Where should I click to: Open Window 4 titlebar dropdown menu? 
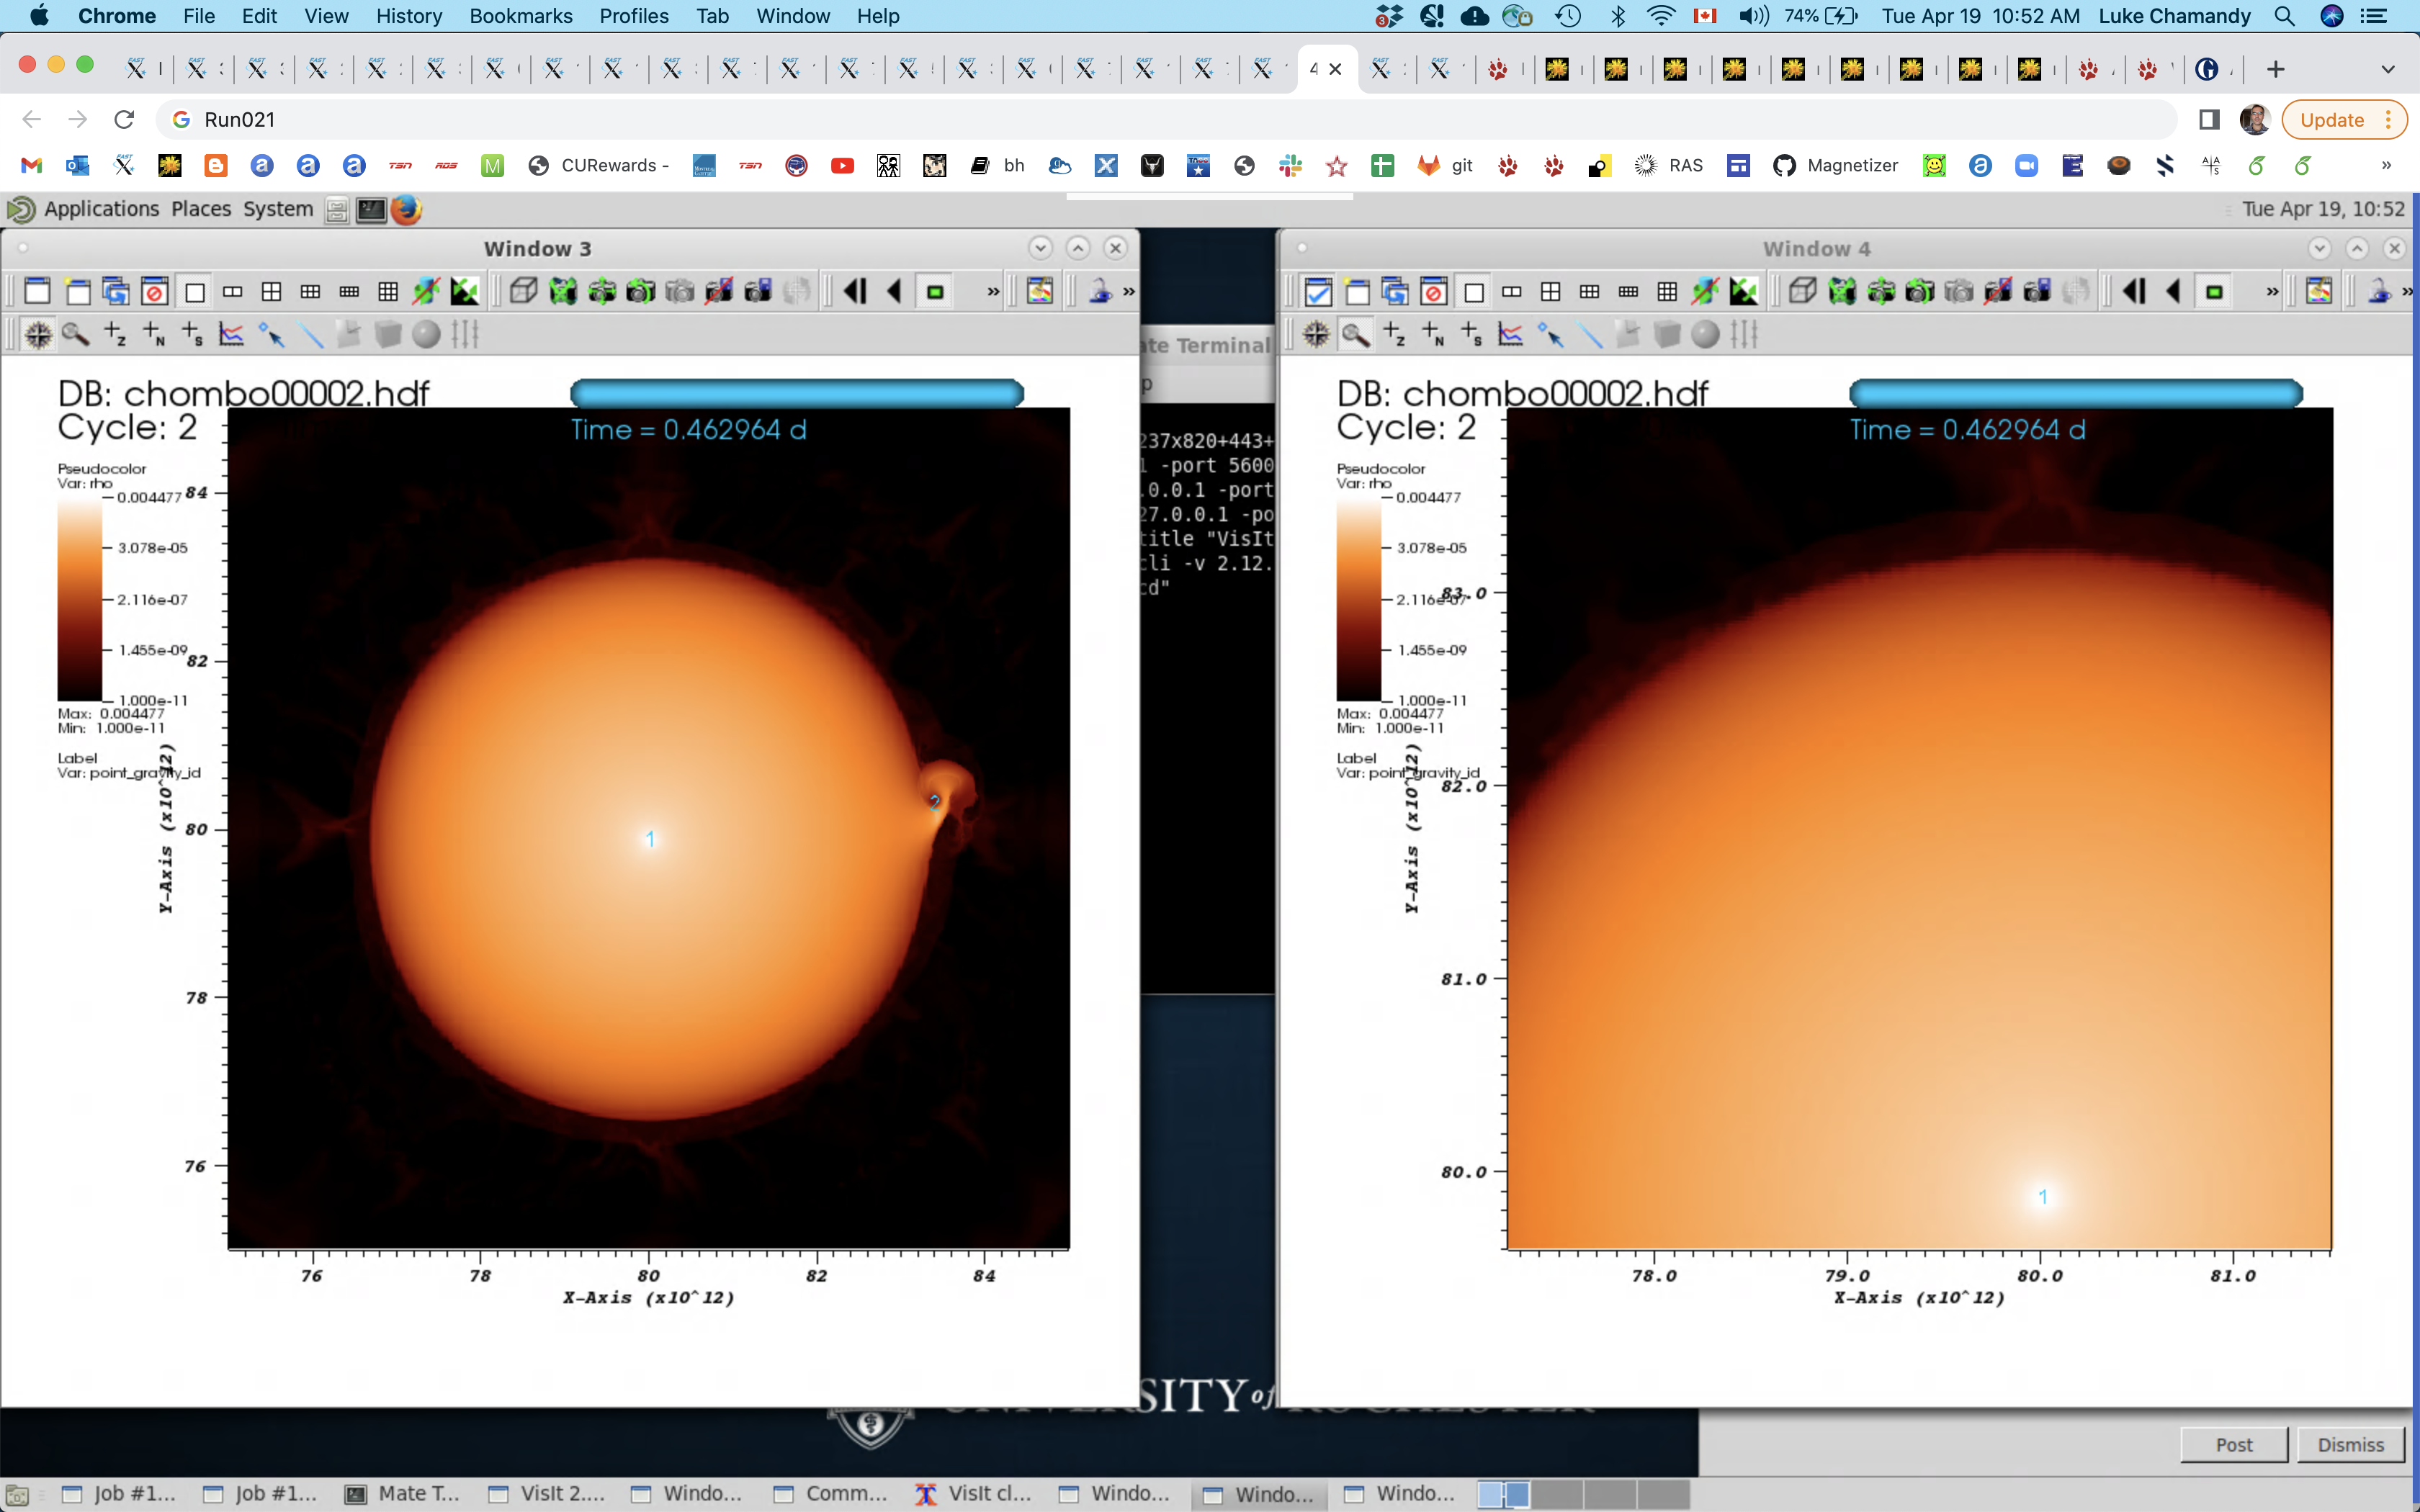(x=2319, y=248)
